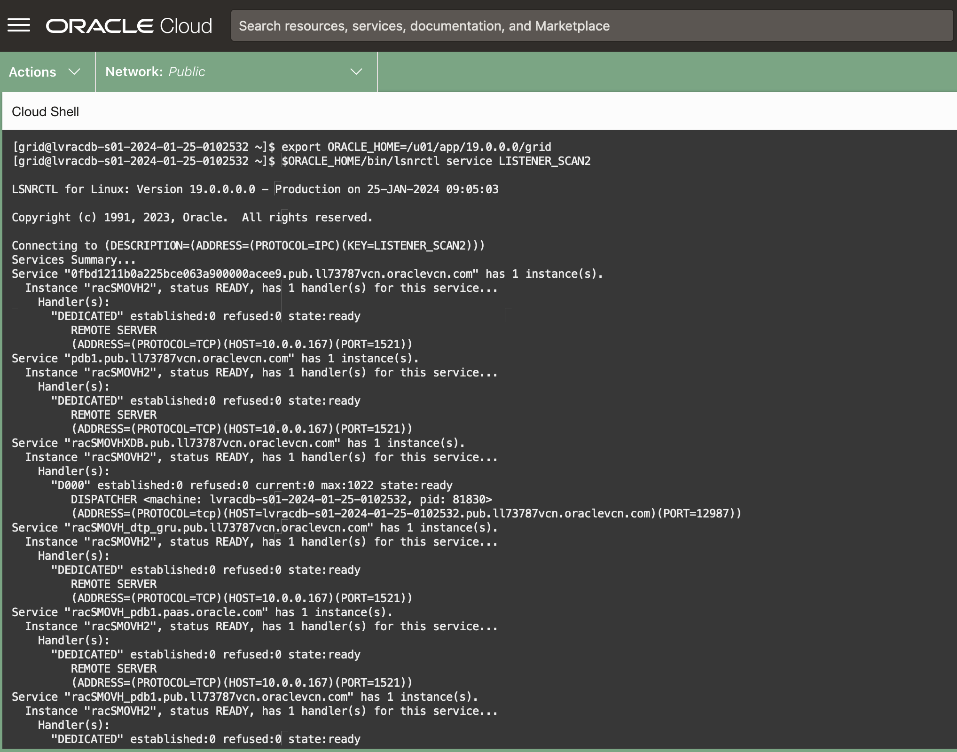The height and width of the screenshot is (752, 957).
Task: Click the racSMOVHXDB service line
Action: [238, 443]
